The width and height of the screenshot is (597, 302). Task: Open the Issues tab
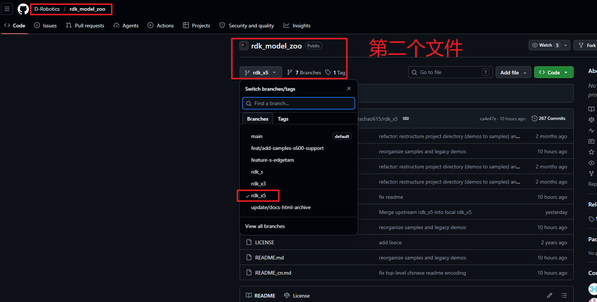[x=45, y=26]
